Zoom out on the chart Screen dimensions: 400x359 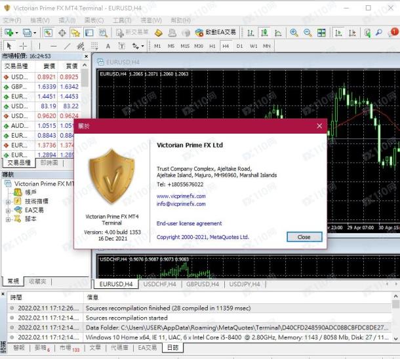308,33
